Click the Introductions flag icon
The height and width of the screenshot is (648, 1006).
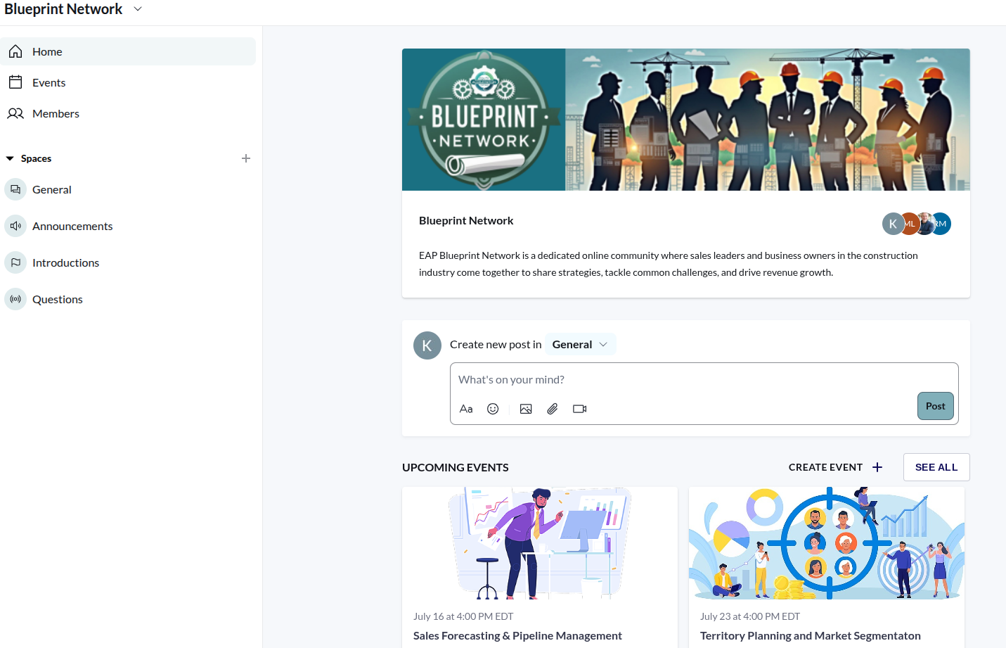pyautogui.click(x=15, y=262)
